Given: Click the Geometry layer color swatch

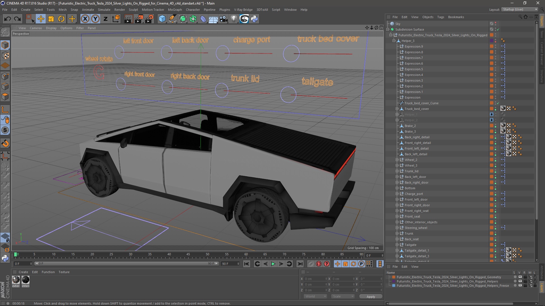Looking at the screenshot, I should 394,277.
